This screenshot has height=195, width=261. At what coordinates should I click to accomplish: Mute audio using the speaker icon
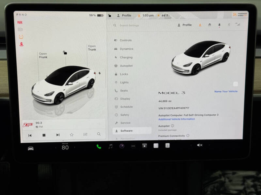click(200, 146)
